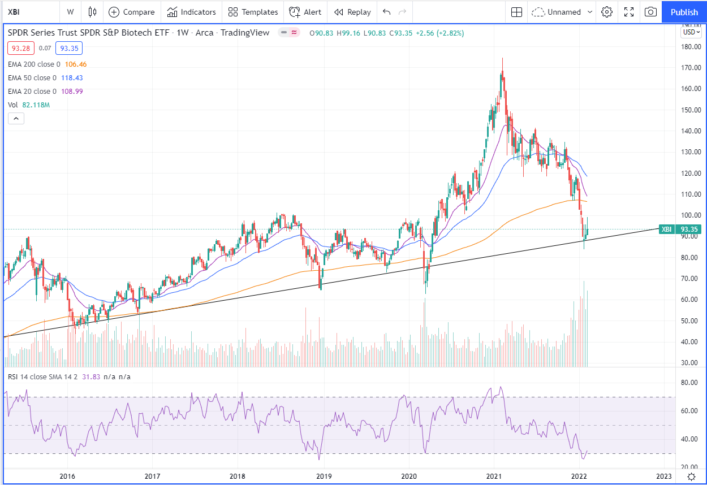Viewport: 707px width, 485px height.
Task: Click the market status pill next to TradingView
Action: point(289,33)
